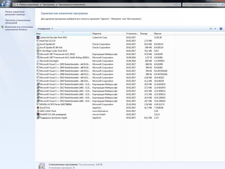Image resolution: width=225 pixels, height=169 pixels.
Task: Click the size cell 70,1 МБ
Action: pos(148,51)
